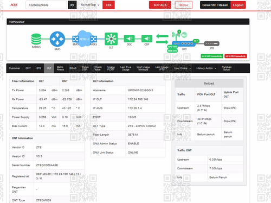Click the green right-pointing traffic arrow

162,42
